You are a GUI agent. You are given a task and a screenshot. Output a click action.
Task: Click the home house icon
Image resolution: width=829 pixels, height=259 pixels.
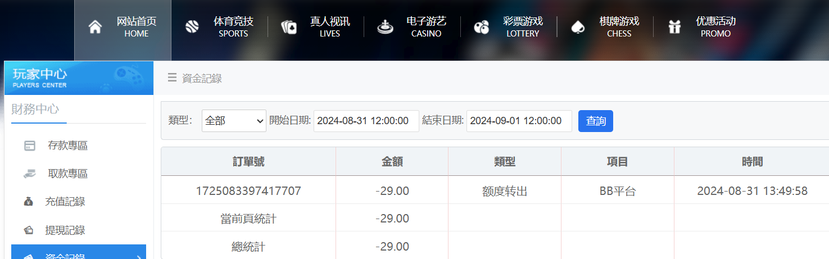click(96, 27)
